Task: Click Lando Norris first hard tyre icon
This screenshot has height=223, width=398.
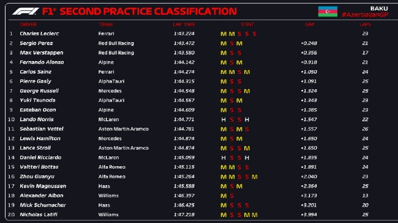Action: point(223,120)
